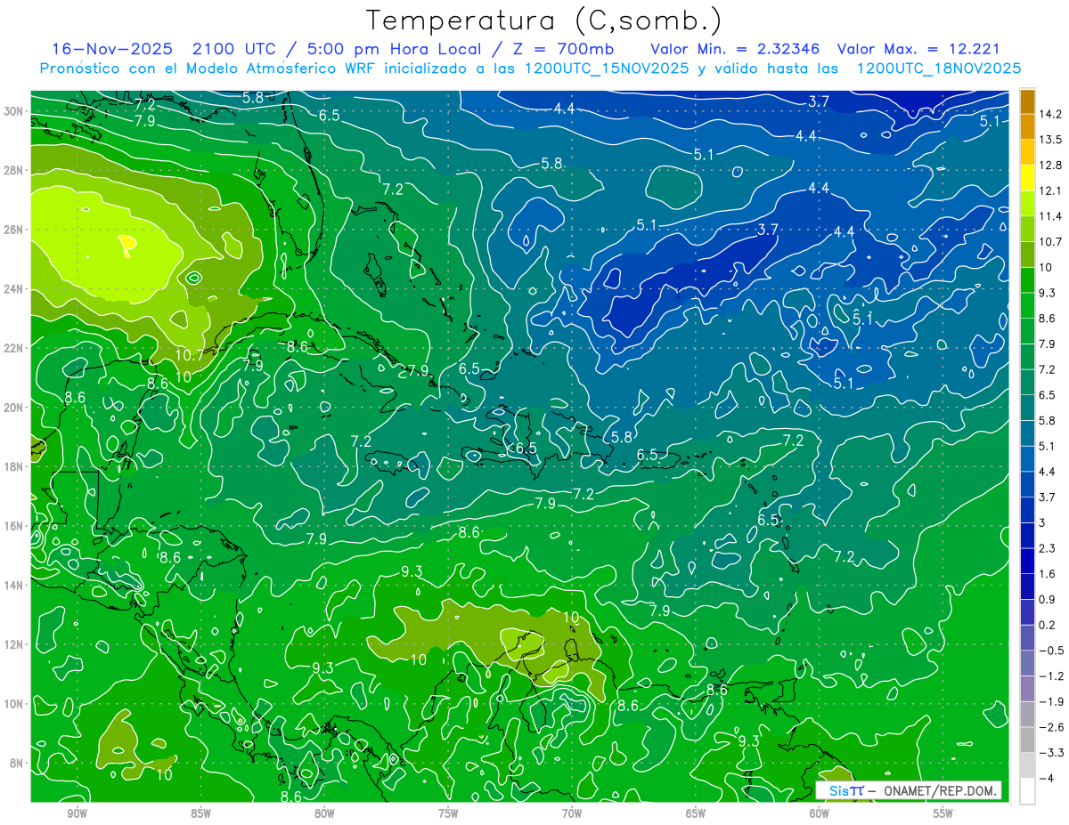Click the "90W" longitude axis label
The width and height of the screenshot is (1069, 825).
77,813
